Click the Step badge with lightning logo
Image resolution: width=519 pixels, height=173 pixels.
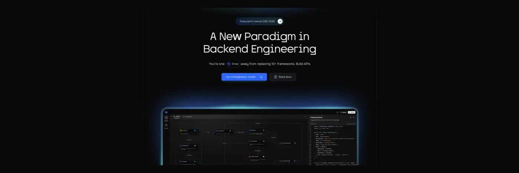[232, 64]
